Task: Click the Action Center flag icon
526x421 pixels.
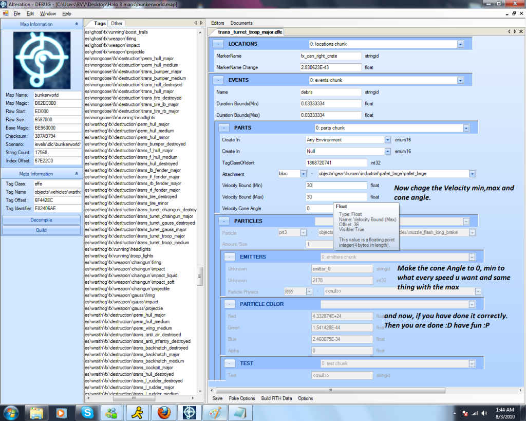Action: (464, 413)
